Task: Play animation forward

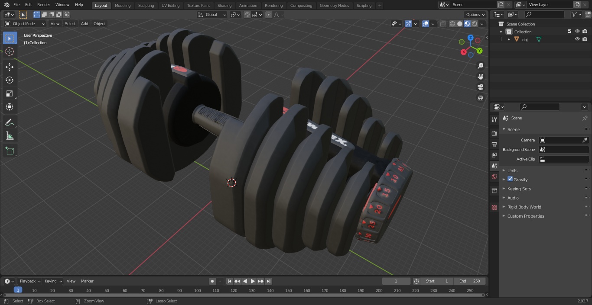Action: point(253,281)
